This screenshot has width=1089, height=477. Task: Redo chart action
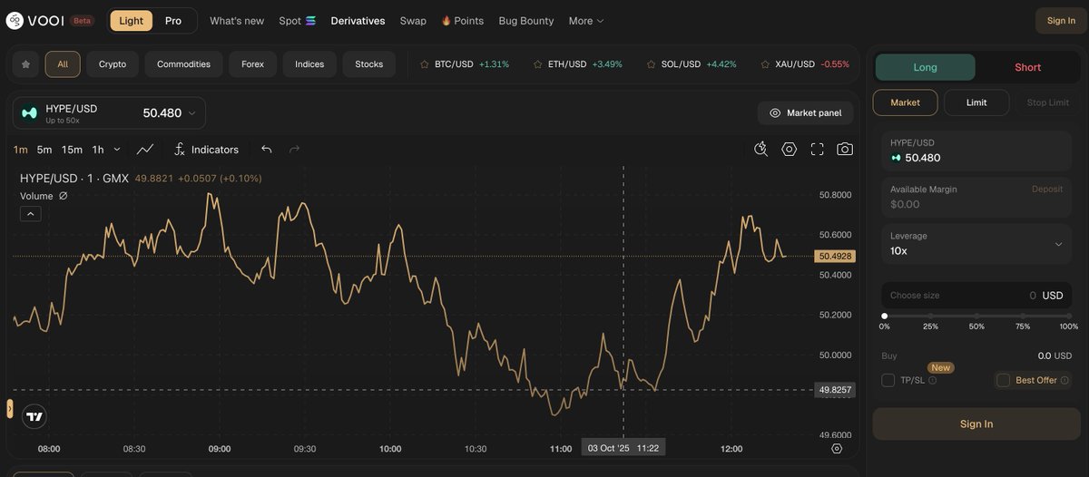point(294,150)
